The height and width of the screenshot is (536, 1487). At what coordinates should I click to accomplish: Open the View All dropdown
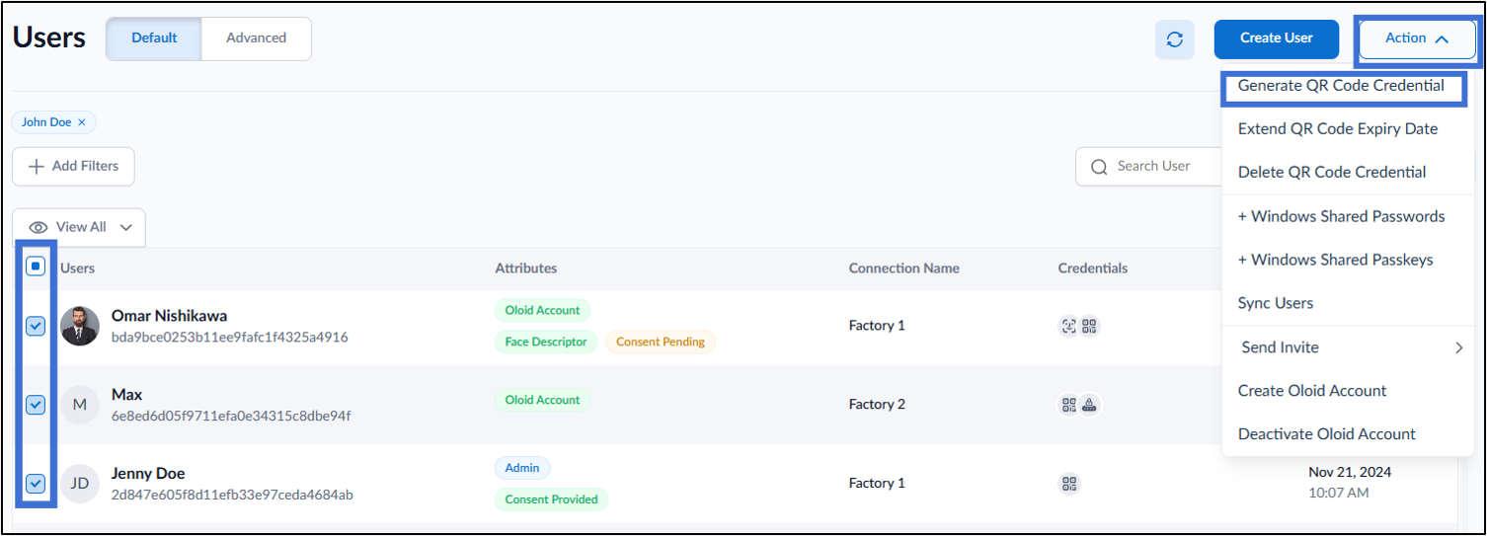click(x=79, y=227)
